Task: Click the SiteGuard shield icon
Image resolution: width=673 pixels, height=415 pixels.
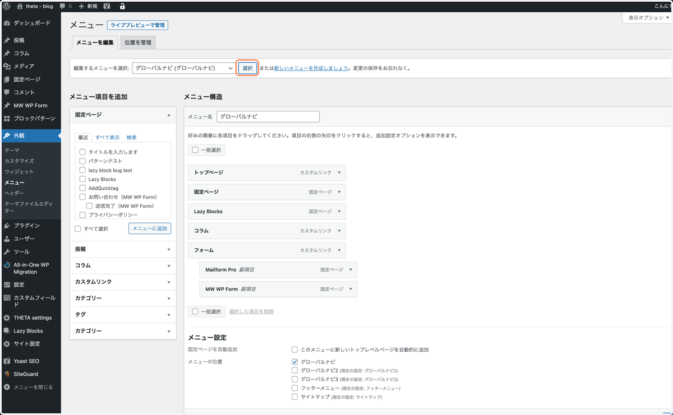Action: (7, 374)
